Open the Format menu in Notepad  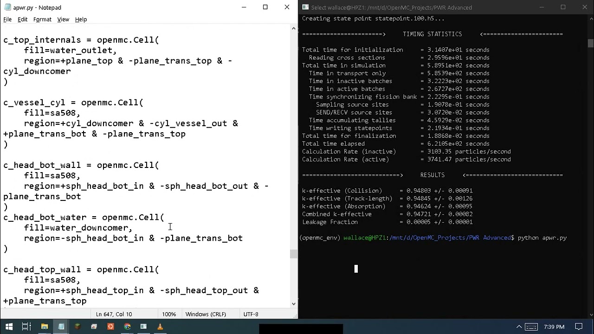pos(42,19)
